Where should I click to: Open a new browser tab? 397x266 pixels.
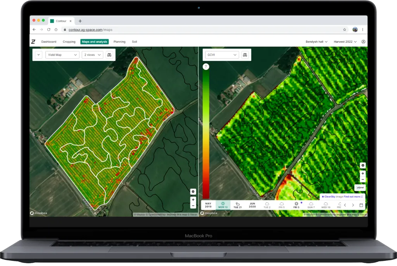pos(80,21)
